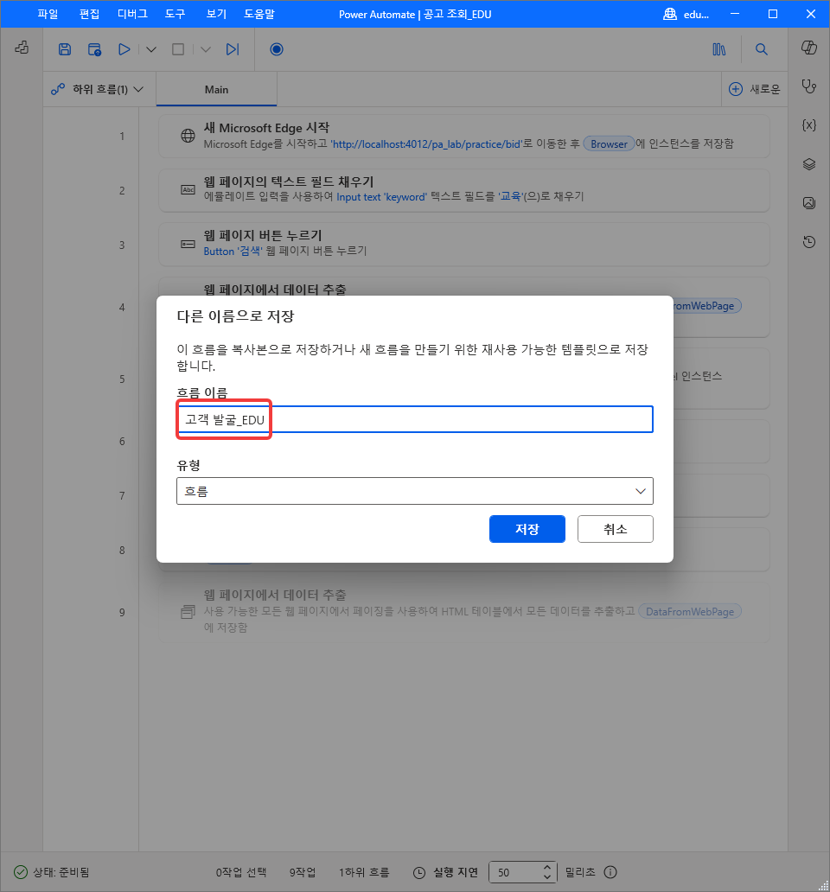The image size is (830, 892).
Task: Click the green ready status check icon
Action: [x=21, y=872]
